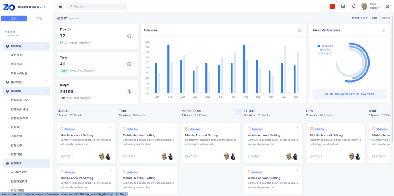Click the Active badge in Tasks card

[x=64, y=71]
